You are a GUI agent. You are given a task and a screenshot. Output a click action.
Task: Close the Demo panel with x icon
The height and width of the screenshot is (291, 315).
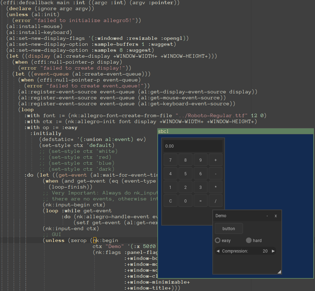click(276, 216)
